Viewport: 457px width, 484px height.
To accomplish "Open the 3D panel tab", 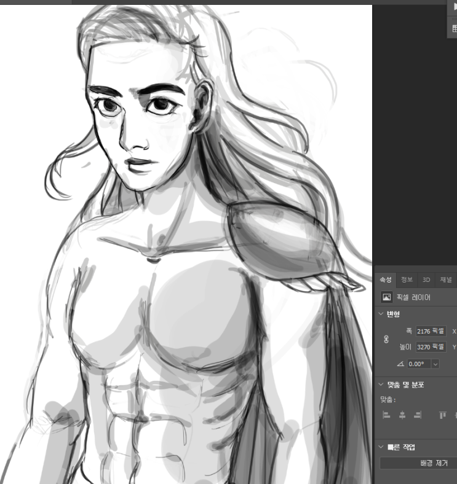I will pyautogui.click(x=426, y=279).
